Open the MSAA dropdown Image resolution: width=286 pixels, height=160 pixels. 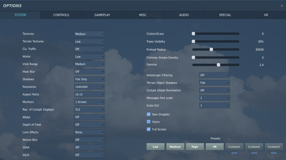point(89,117)
